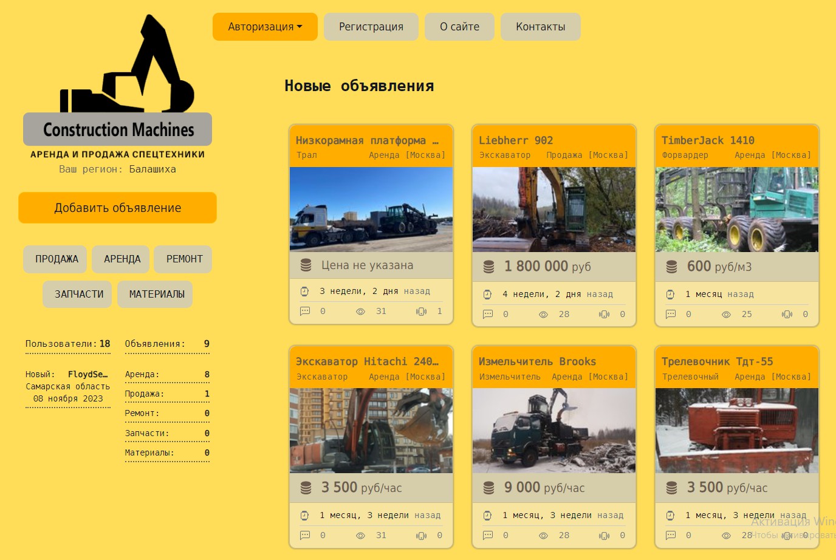Viewport: 836px width, 560px height.
Task: View the Liebherr 902 excavator photo
Action: pyautogui.click(x=554, y=210)
